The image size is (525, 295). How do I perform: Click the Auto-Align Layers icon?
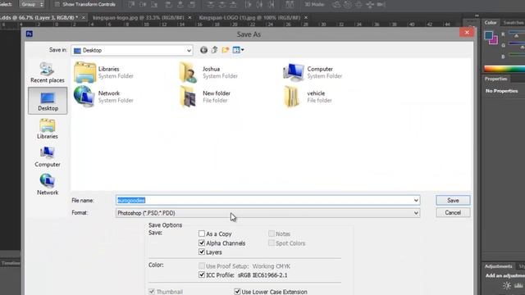pyautogui.click(x=290, y=4)
